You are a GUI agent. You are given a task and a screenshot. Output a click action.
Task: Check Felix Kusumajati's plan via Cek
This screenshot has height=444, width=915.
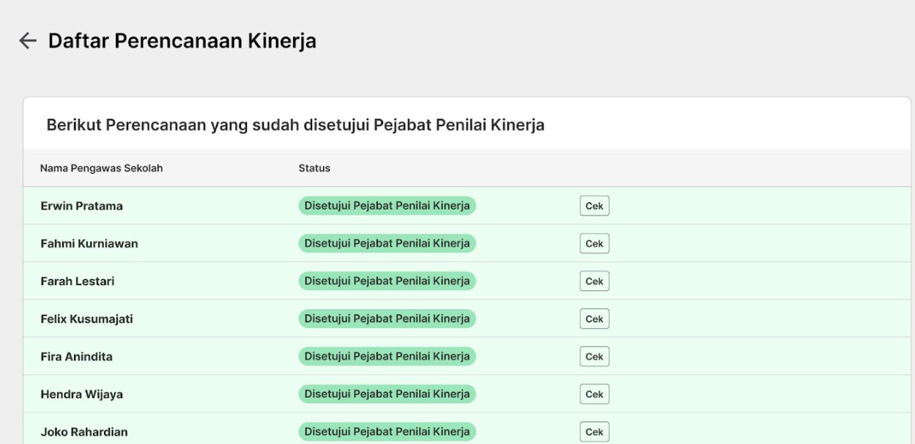(594, 319)
